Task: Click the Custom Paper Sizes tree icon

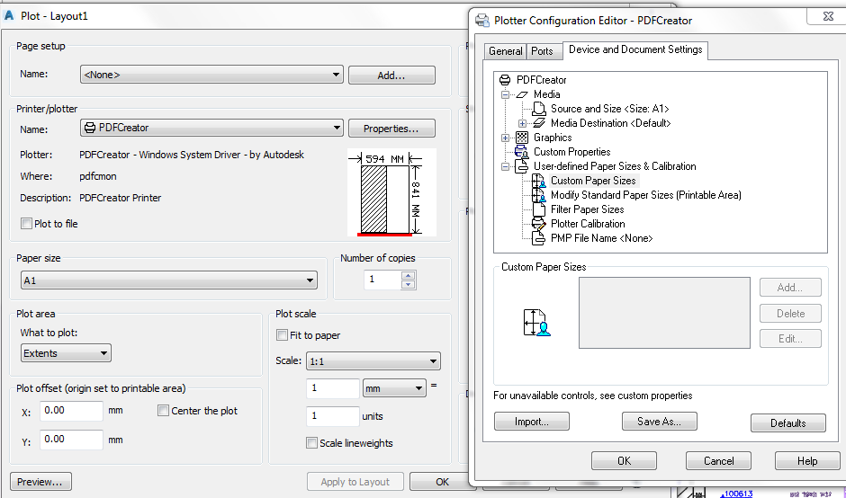Action: tap(539, 181)
